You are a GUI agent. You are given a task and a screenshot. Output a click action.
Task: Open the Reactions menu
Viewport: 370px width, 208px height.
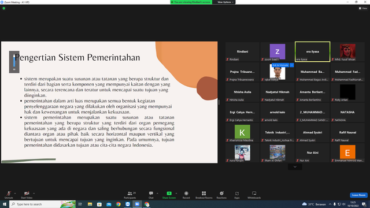point(221,195)
